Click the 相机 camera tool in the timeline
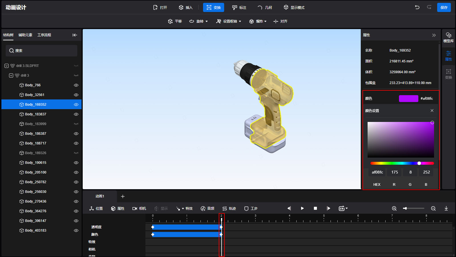This screenshot has width=456, height=257. tap(139, 209)
